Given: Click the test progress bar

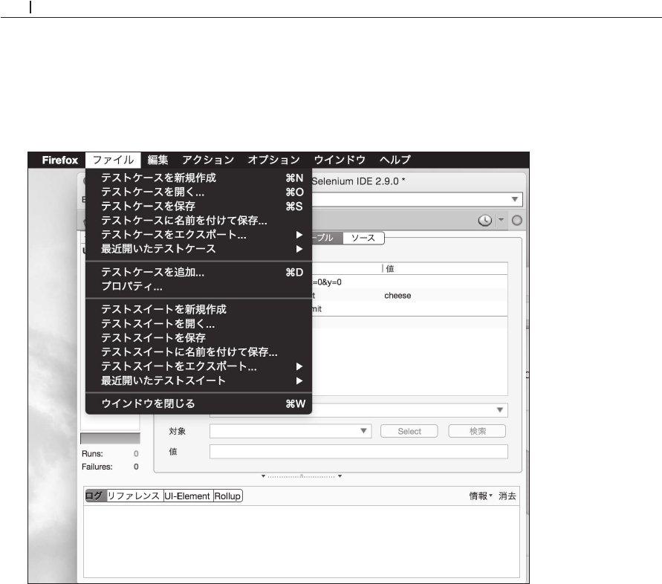Looking at the screenshot, I should coord(110,438).
